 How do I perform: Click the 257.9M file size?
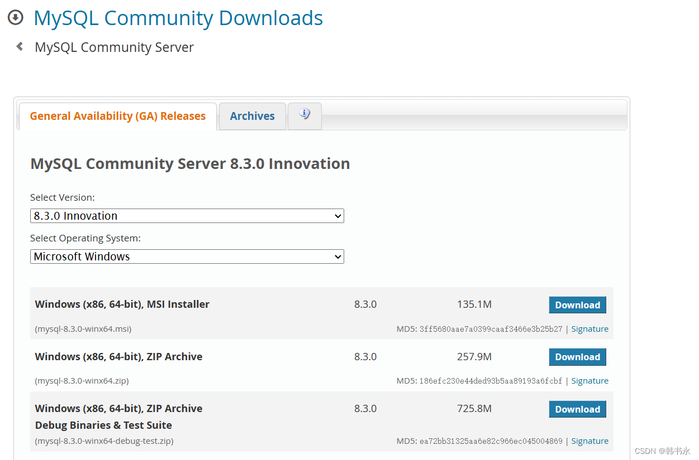click(474, 356)
